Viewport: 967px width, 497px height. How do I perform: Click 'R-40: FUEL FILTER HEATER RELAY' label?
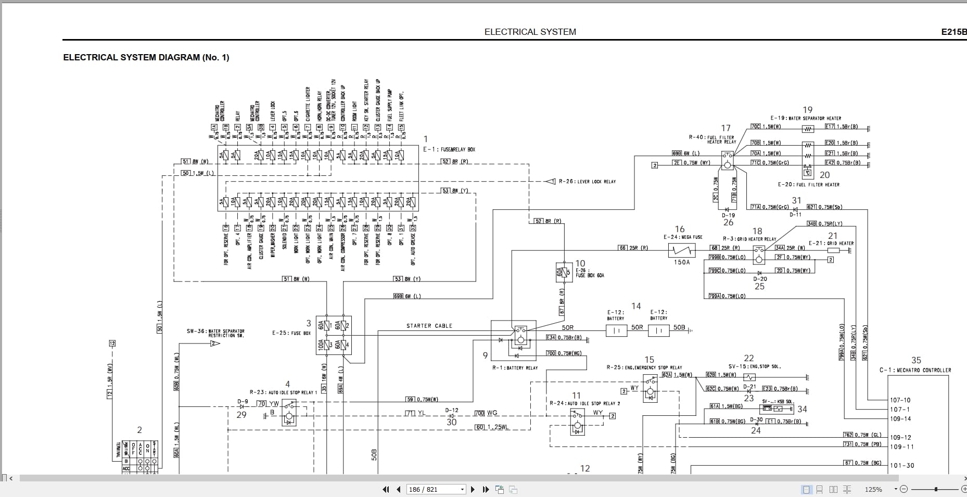click(712, 139)
